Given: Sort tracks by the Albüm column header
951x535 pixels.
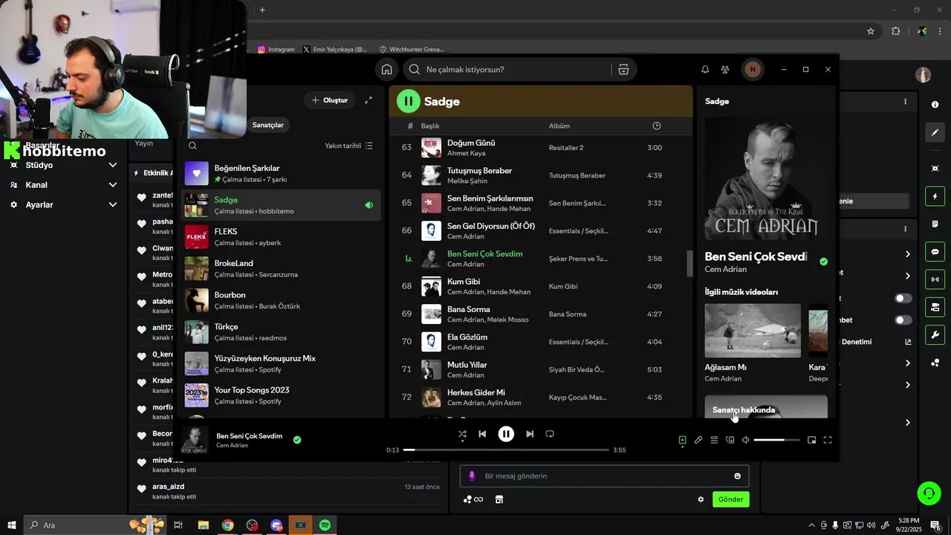Looking at the screenshot, I should point(559,126).
